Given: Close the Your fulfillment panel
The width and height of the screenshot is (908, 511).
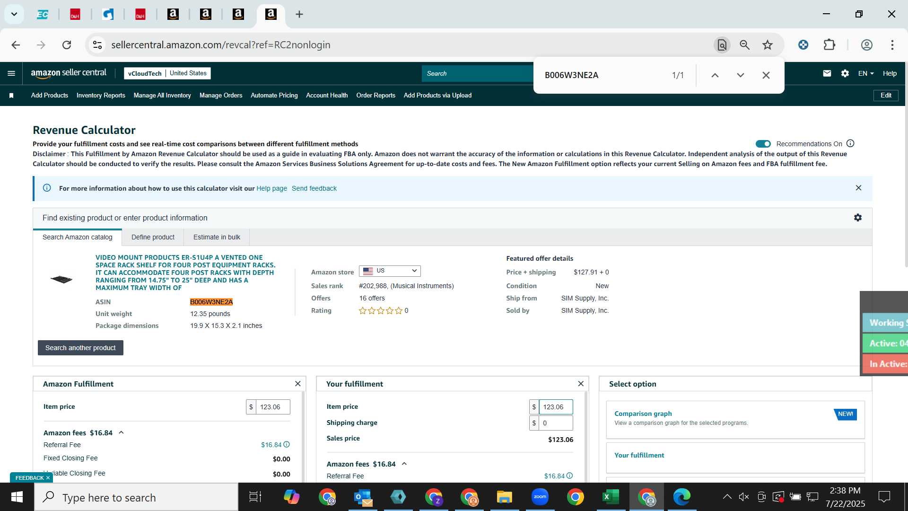Looking at the screenshot, I should pos(581,384).
